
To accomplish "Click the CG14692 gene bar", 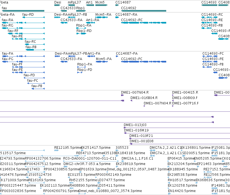I will point(144,11).
